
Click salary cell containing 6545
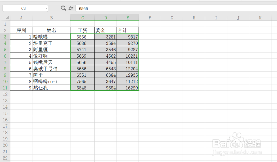tap(83, 88)
